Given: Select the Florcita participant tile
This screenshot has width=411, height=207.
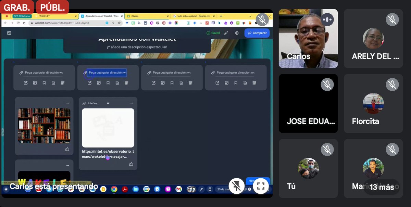Looking at the screenshot, I should tap(373, 104).
